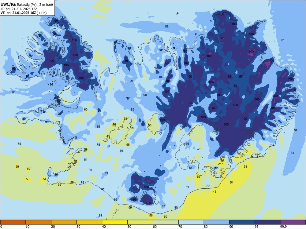Click the purple legend swatch above 99.9
306x229 pixels.
point(293,222)
